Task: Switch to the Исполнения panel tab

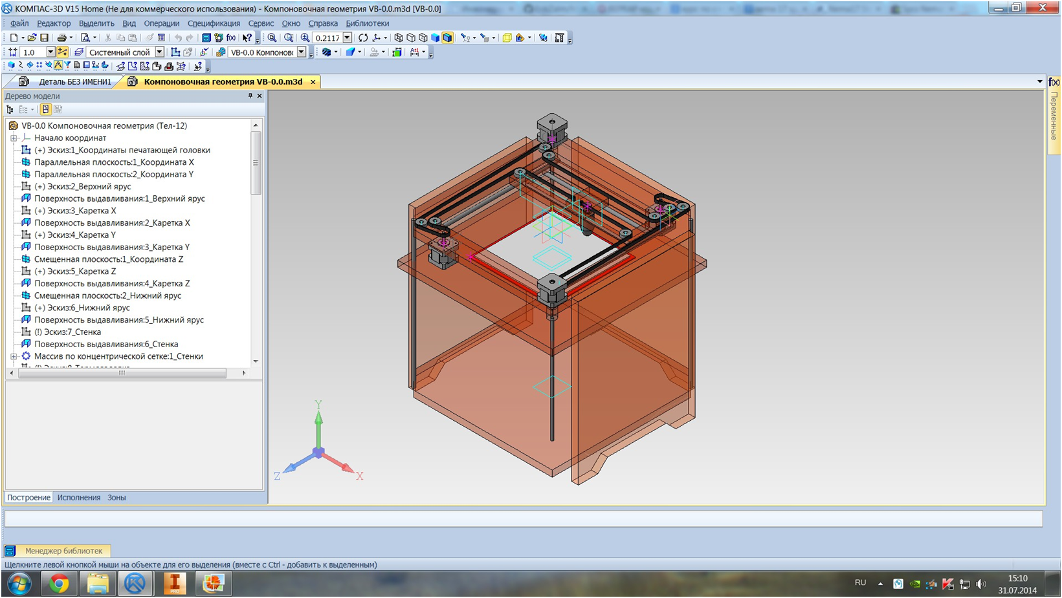Action: pyautogui.click(x=78, y=498)
